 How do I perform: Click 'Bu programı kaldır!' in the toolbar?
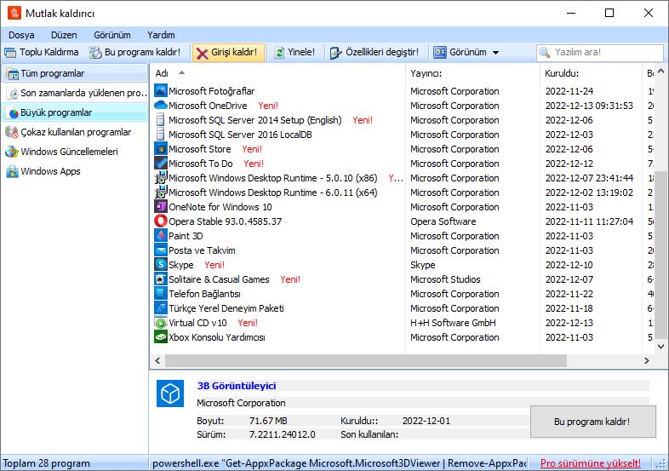(x=134, y=52)
